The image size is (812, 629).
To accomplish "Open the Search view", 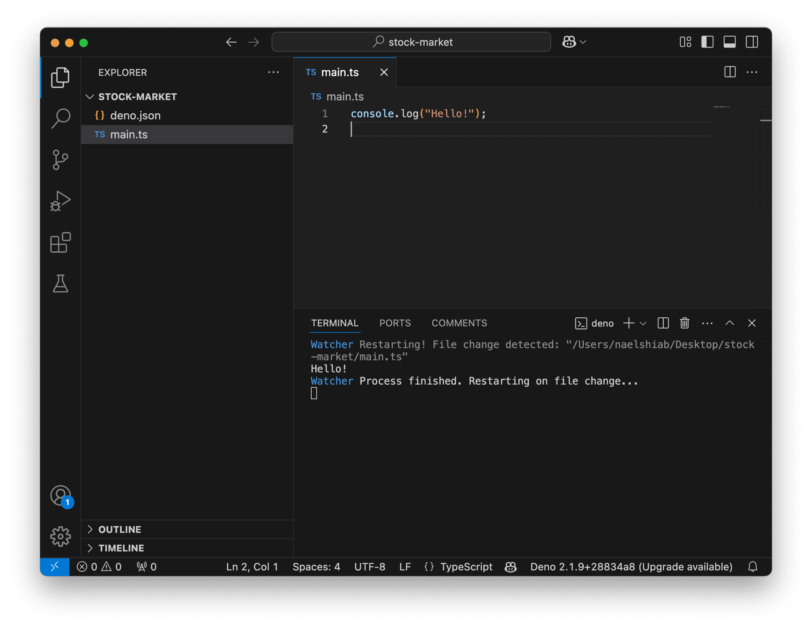I will point(60,119).
